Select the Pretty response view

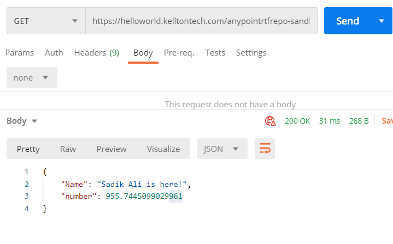(28, 149)
